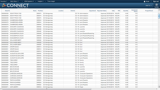
Task: Click the Sign out link
Action: [156, 1]
